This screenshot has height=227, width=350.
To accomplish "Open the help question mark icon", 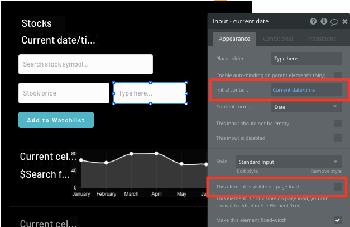I will (313, 21).
